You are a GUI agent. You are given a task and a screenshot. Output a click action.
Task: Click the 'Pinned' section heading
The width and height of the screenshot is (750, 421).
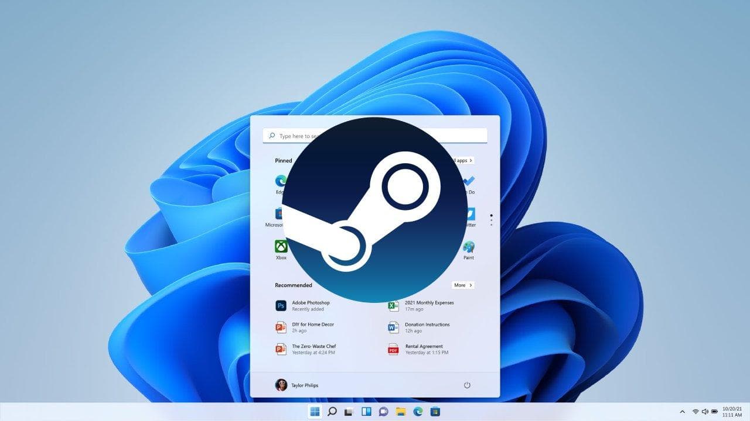(x=284, y=161)
